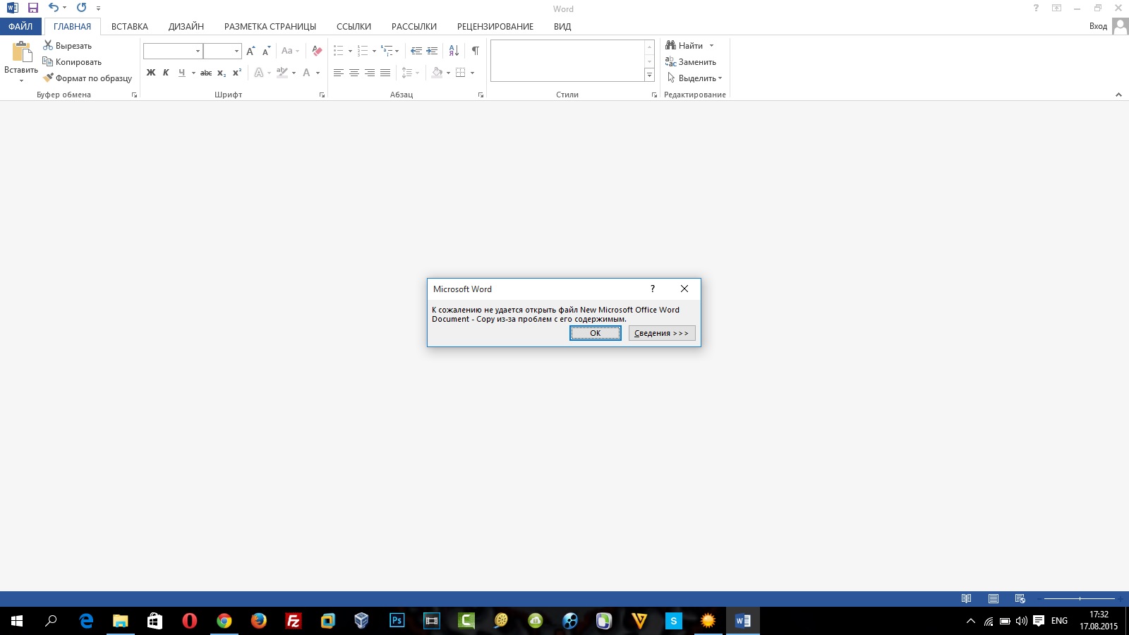The width and height of the screenshot is (1129, 635).
Task: Open the font size dropdown
Action: pos(236,51)
